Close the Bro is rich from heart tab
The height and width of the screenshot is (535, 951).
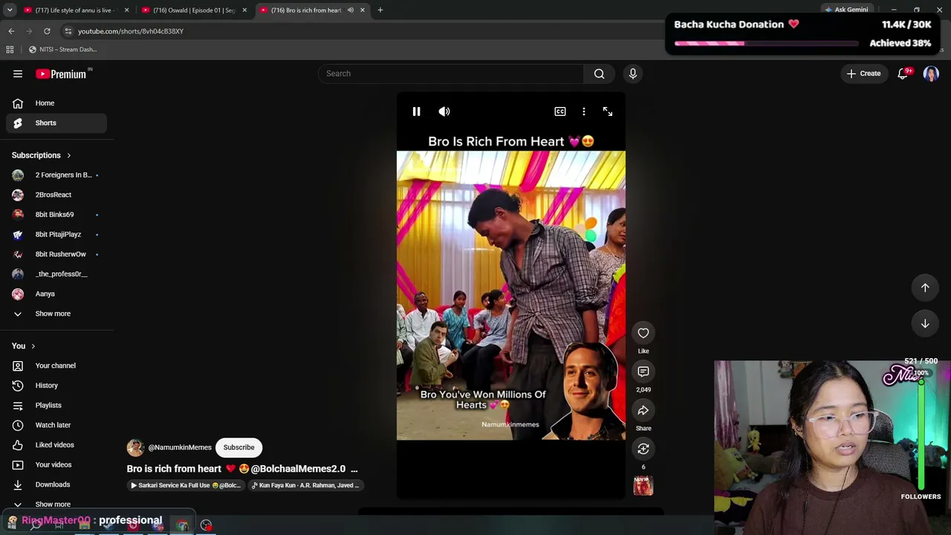point(363,10)
